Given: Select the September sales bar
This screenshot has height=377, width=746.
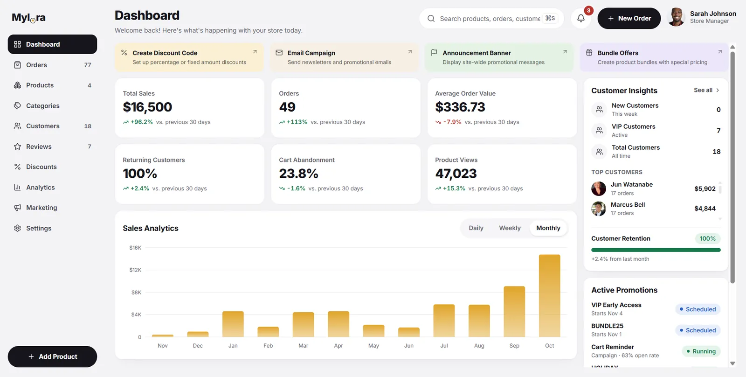Looking at the screenshot, I should [514, 312].
